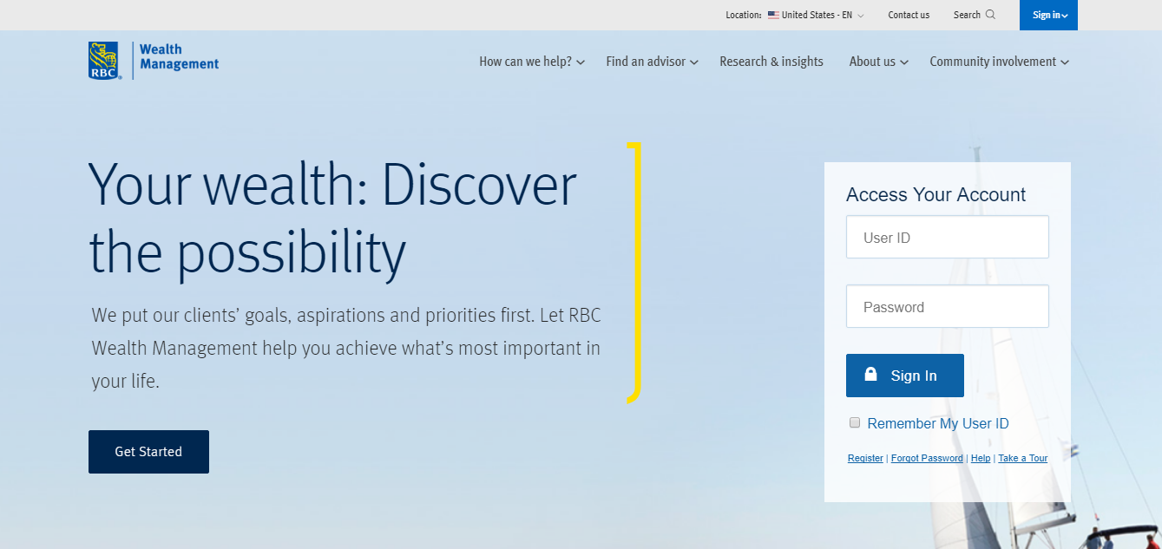Image resolution: width=1162 pixels, height=549 pixels.
Task: Click the RBC Wealth Management logo
Action: click(x=154, y=61)
